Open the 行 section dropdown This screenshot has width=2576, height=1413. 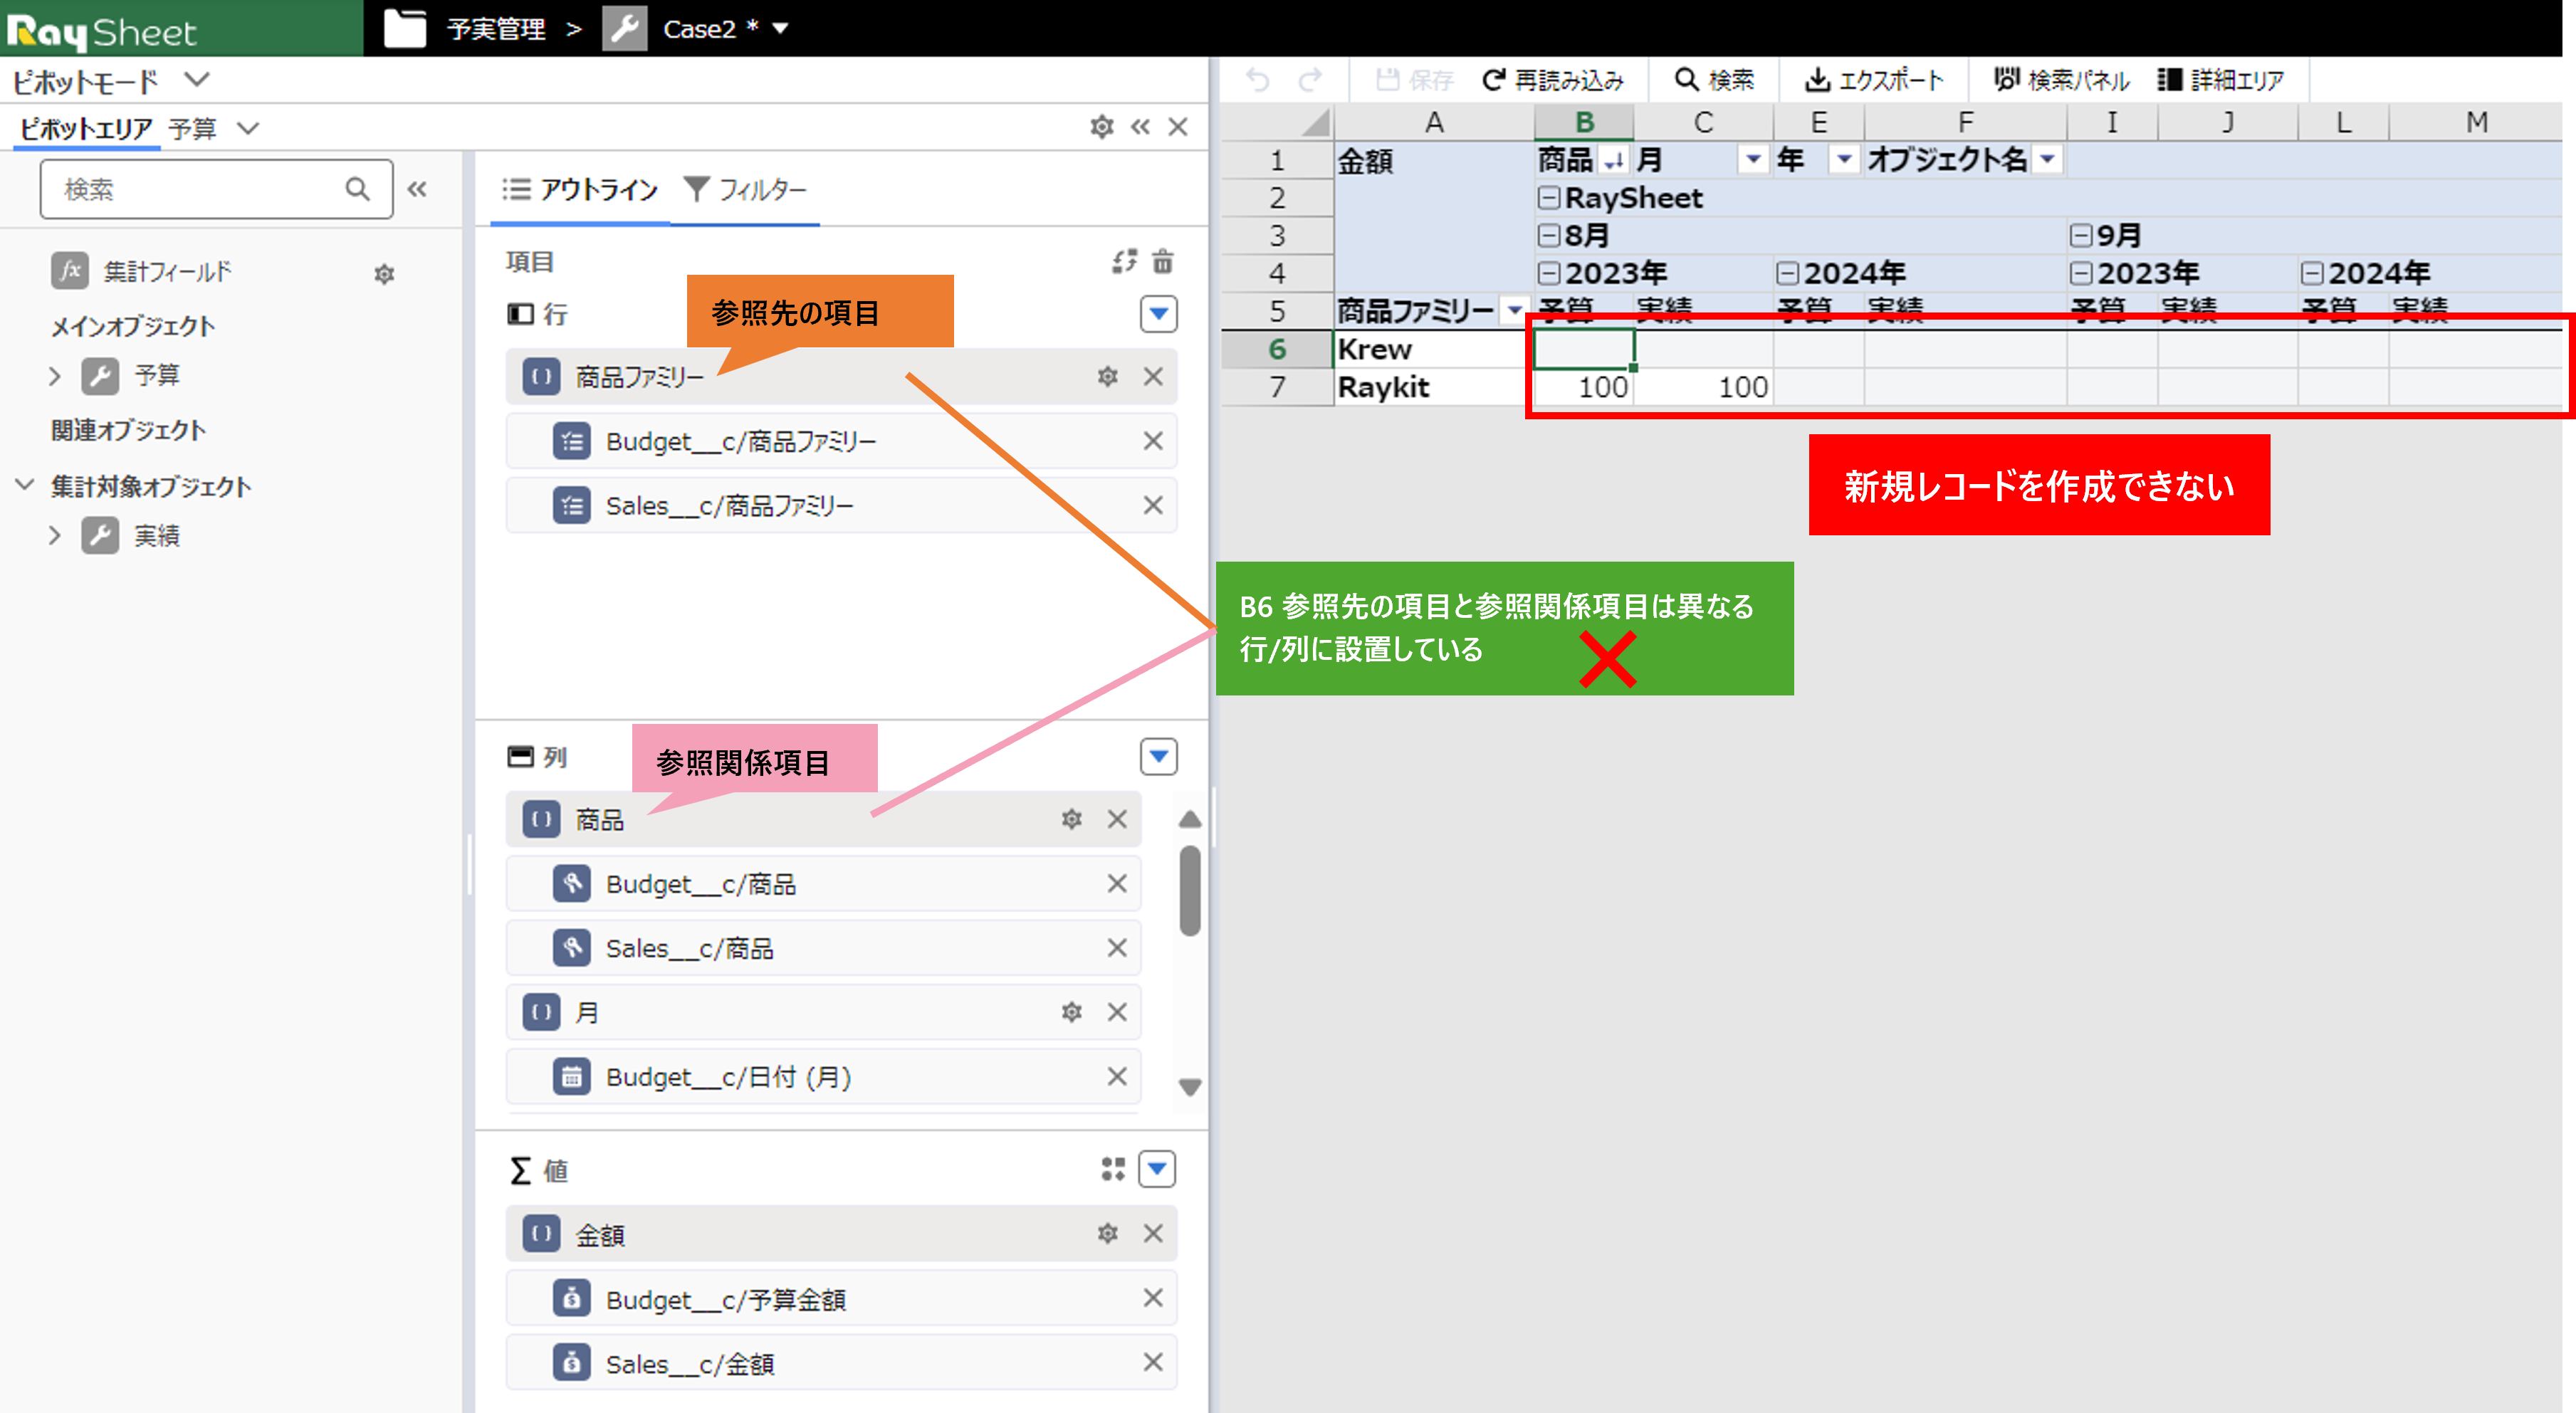click(1158, 314)
